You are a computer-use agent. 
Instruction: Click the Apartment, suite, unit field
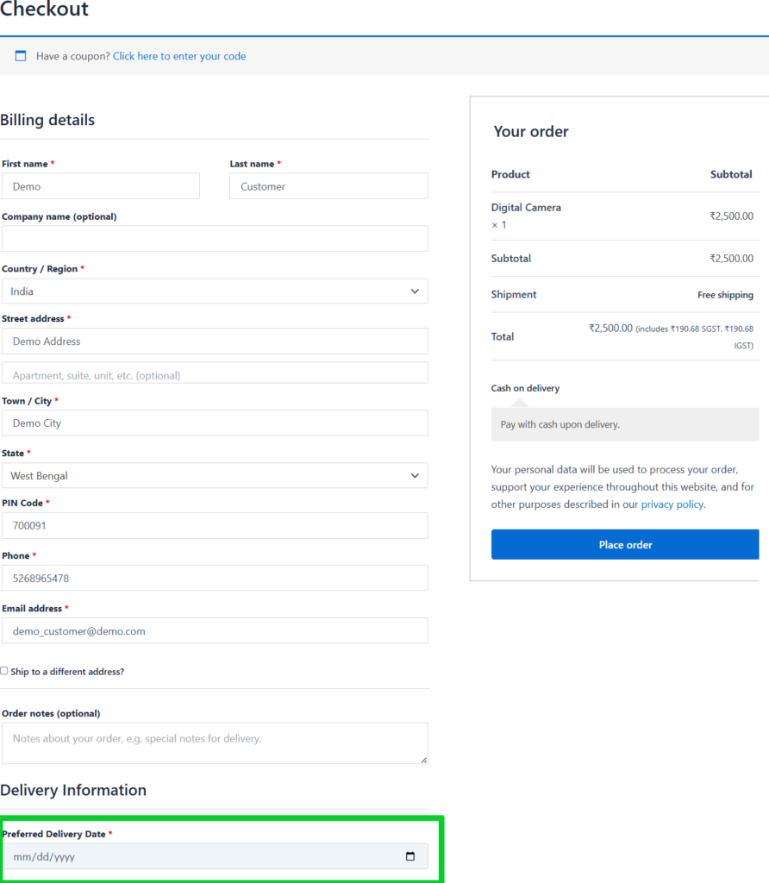tap(215, 374)
